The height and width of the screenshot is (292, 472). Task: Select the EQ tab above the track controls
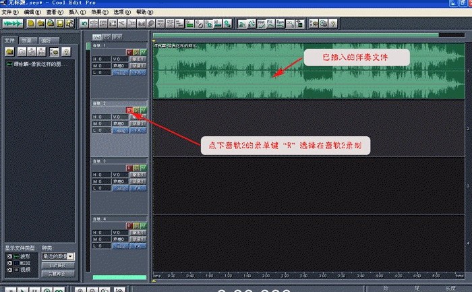[x=107, y=36]
